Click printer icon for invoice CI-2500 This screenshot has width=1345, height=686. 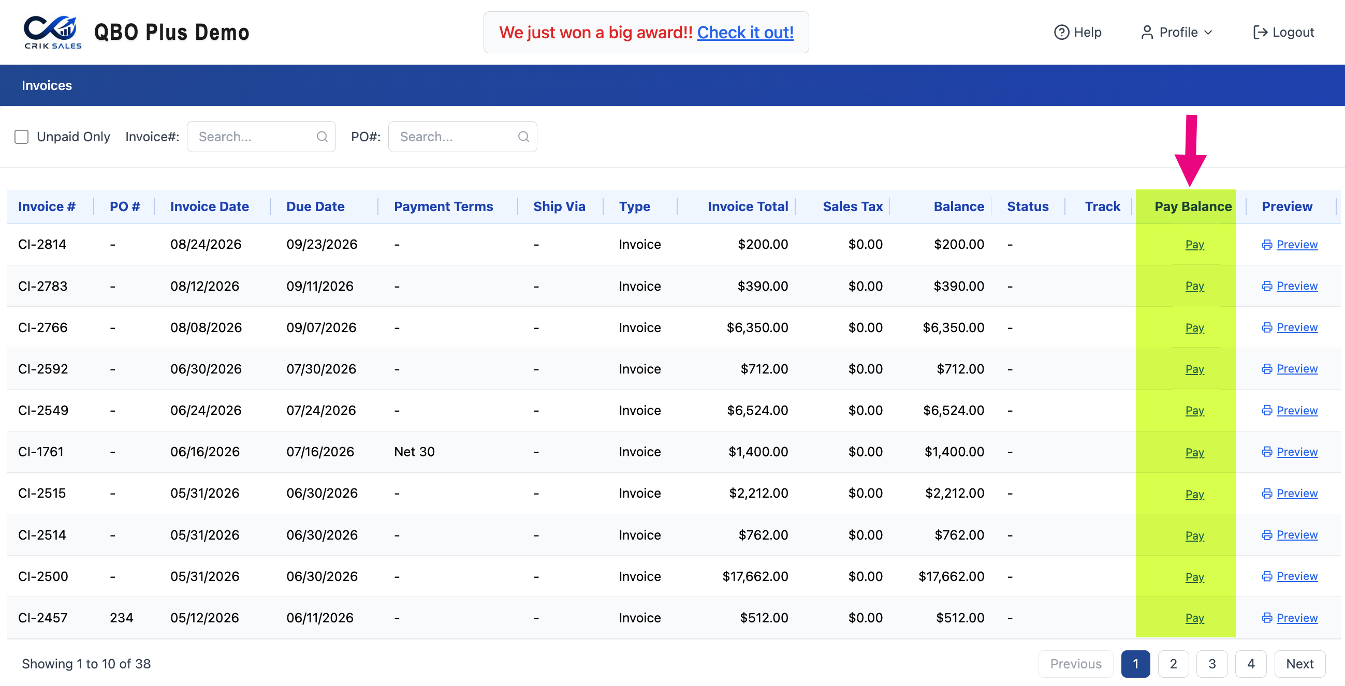1267,576
